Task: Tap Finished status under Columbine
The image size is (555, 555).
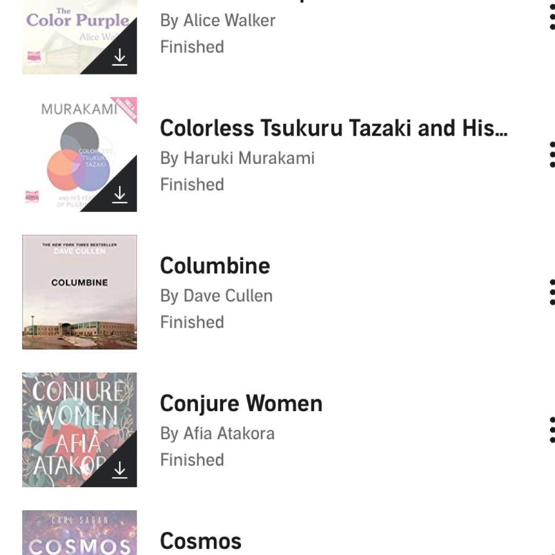Action: 192,322
